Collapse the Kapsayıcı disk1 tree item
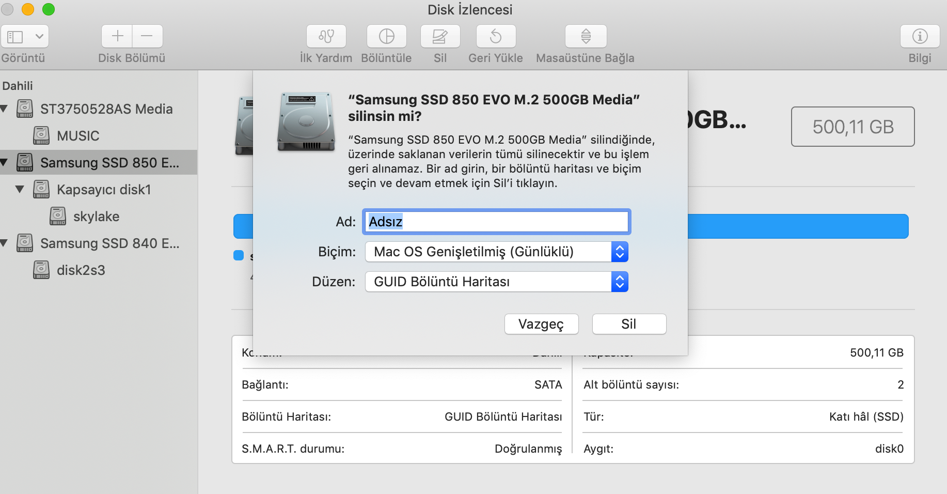Viewport: 947px width, 494px height. click(x=20, y=190)
